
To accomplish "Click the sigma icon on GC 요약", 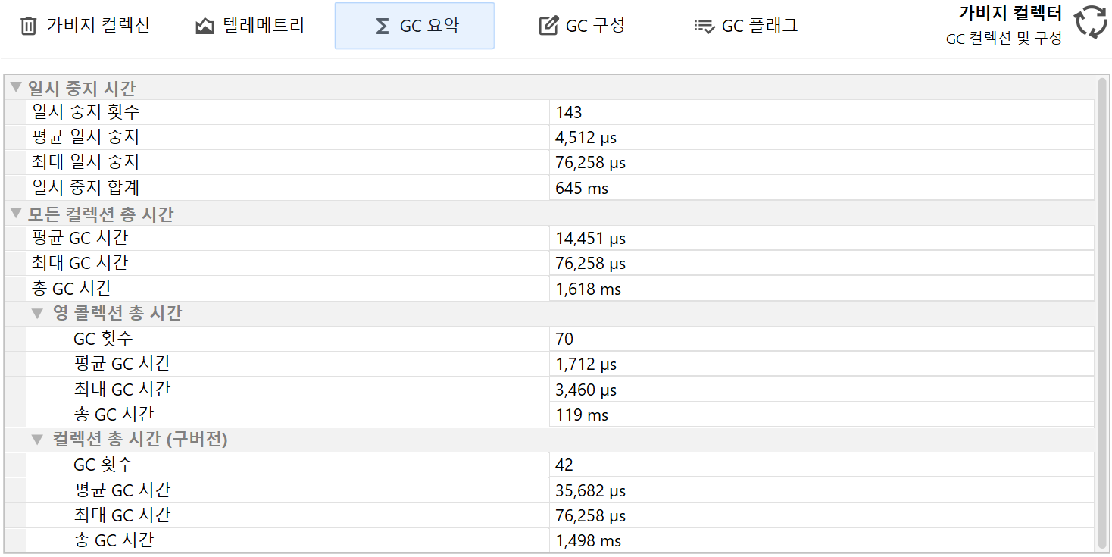I will point(383,27).
